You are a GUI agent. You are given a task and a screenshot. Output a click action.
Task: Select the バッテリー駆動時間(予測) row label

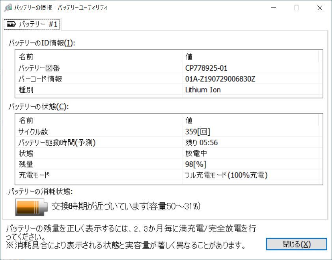57,142
